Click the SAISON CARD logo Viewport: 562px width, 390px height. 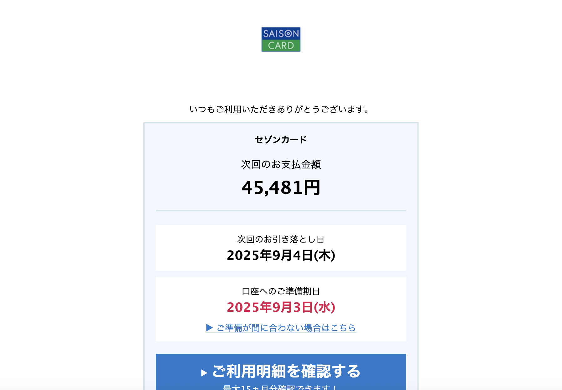click(281, 39)
